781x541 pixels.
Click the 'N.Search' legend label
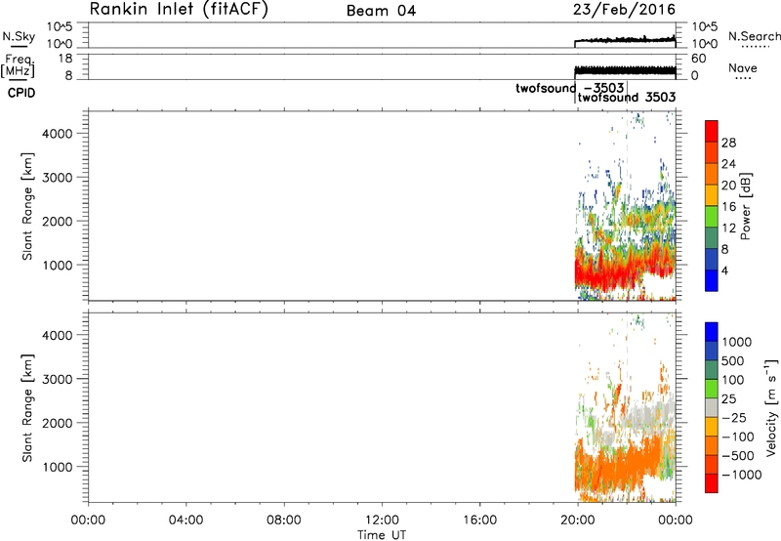click(x=754, y=36)
